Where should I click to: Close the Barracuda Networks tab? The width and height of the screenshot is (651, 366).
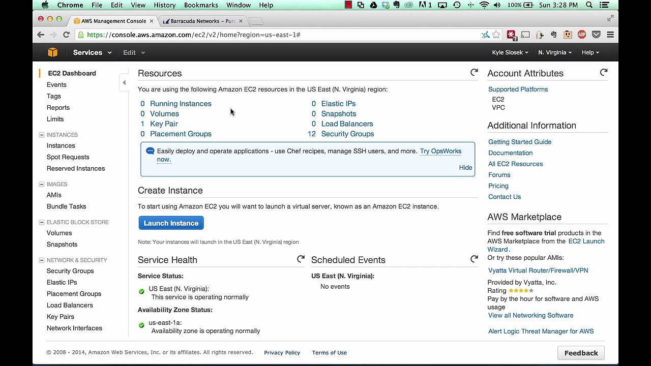pyautogui.click(x=241, y=21)
